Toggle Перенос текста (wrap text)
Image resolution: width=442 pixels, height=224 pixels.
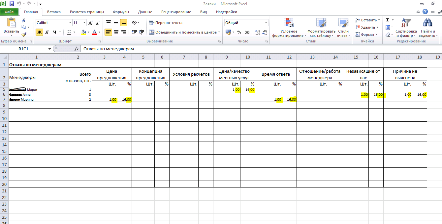point(166,23)
